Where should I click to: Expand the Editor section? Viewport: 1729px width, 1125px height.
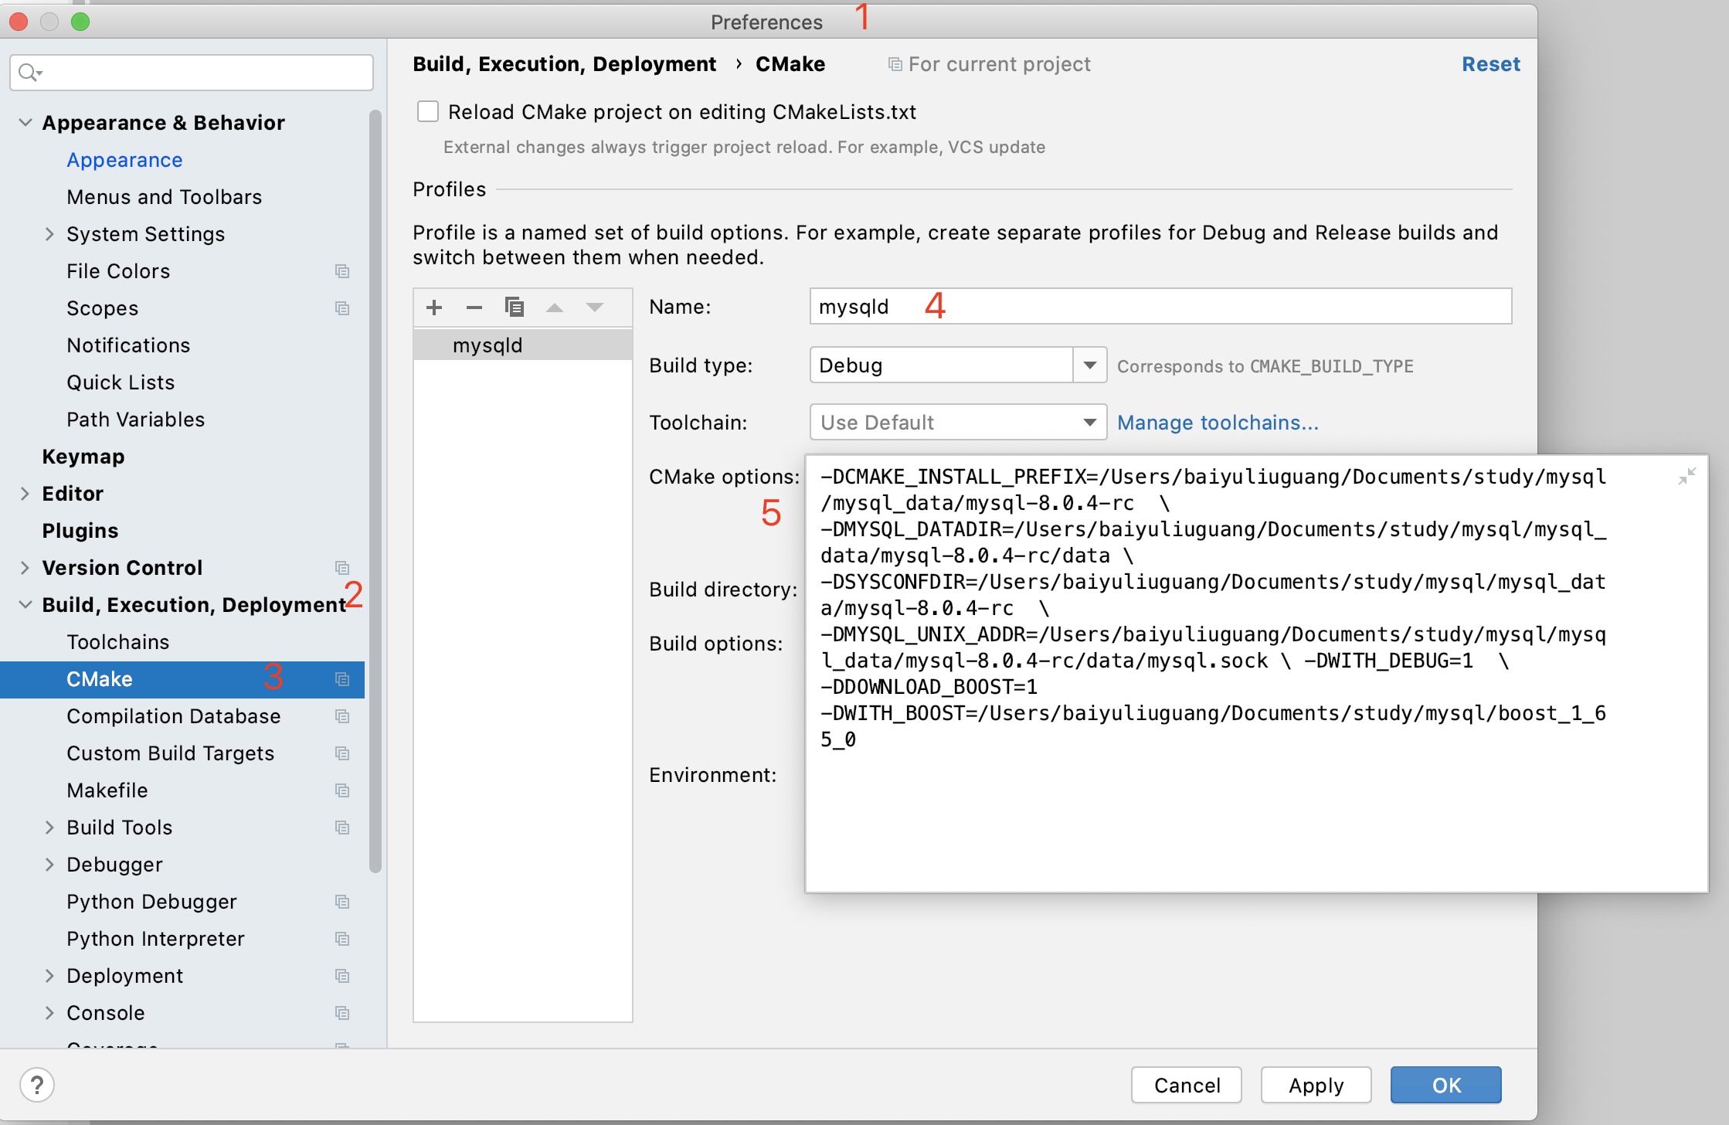click(x=25, y=494)
